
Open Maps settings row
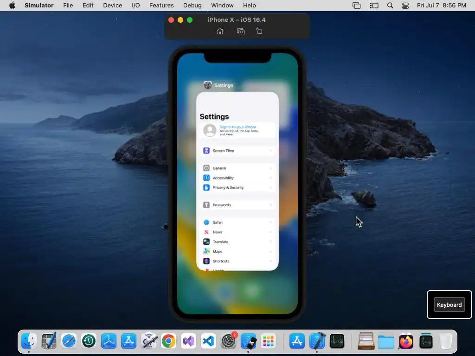pos(237,252)
